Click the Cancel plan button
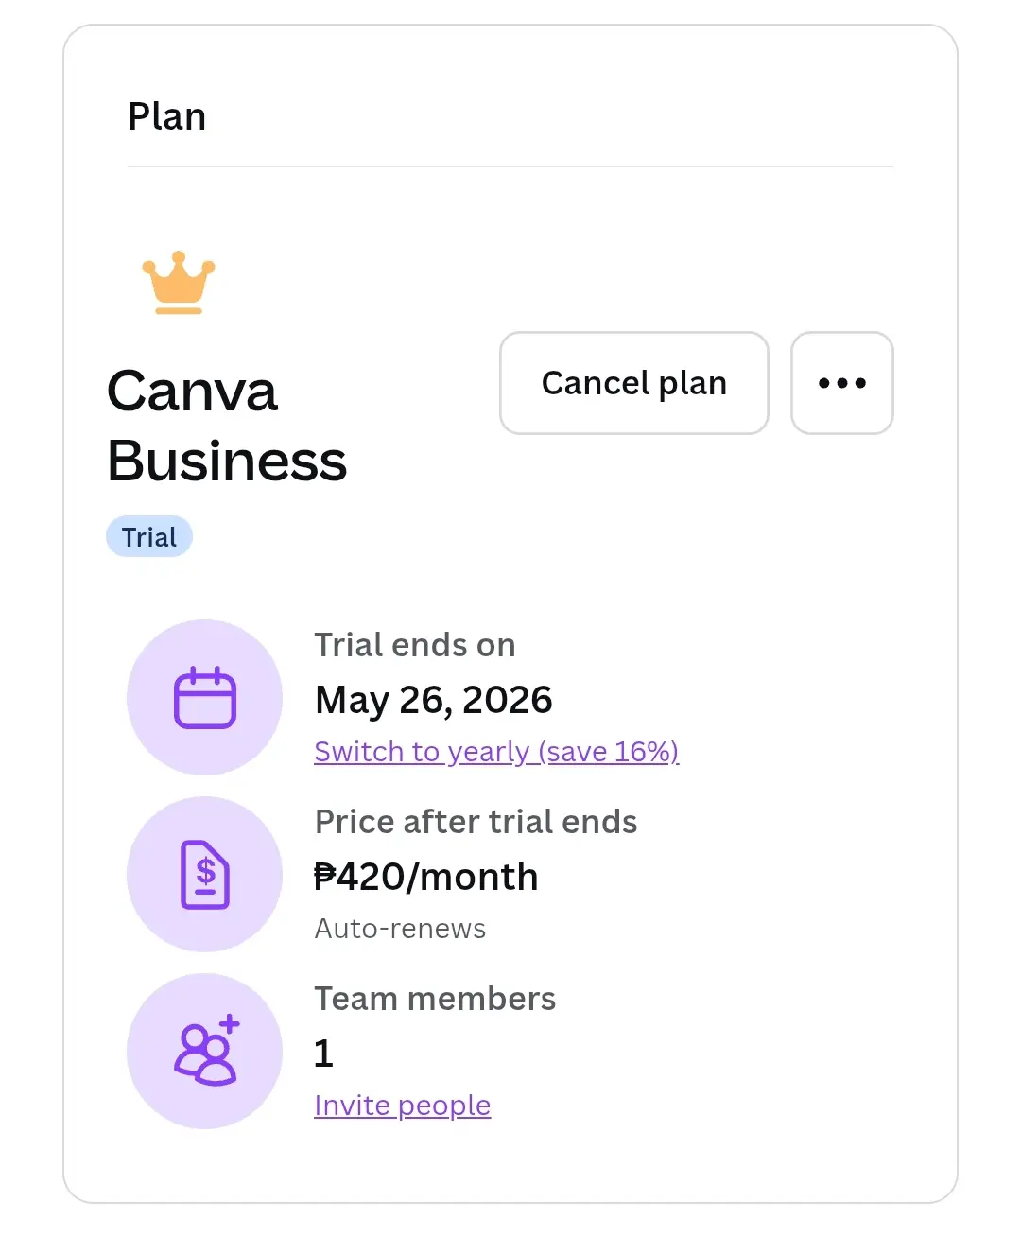 pyautogui.click(x=634, y=383)
